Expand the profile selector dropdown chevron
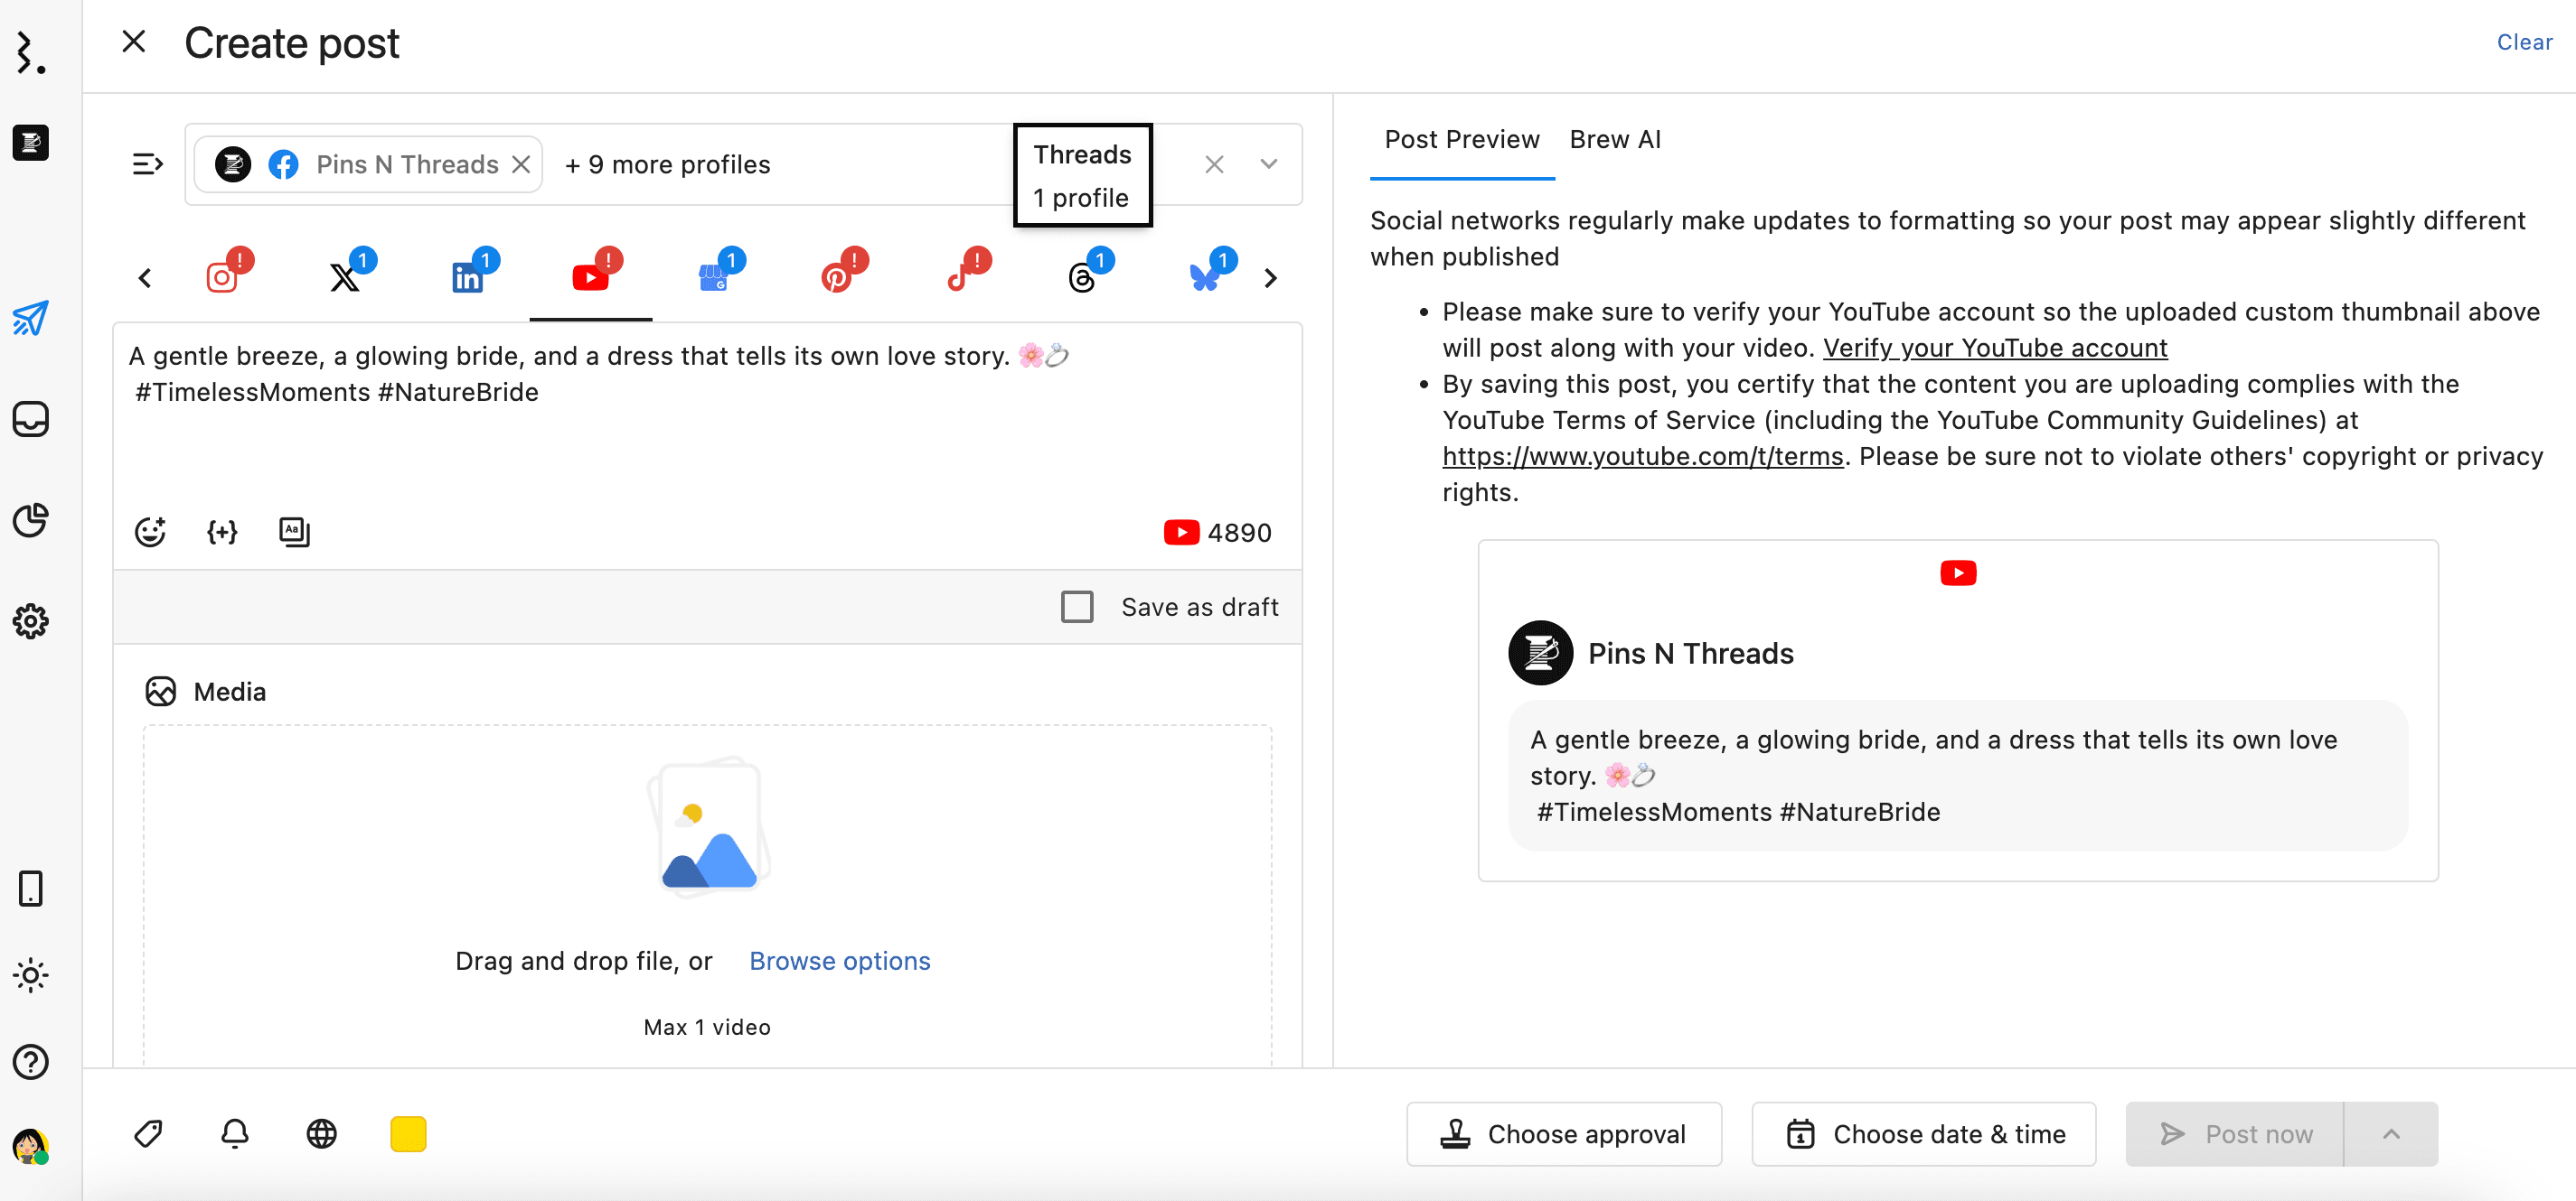Image resolution: width=2576 pixels, height=1201 pixels. pos(1268,163)
